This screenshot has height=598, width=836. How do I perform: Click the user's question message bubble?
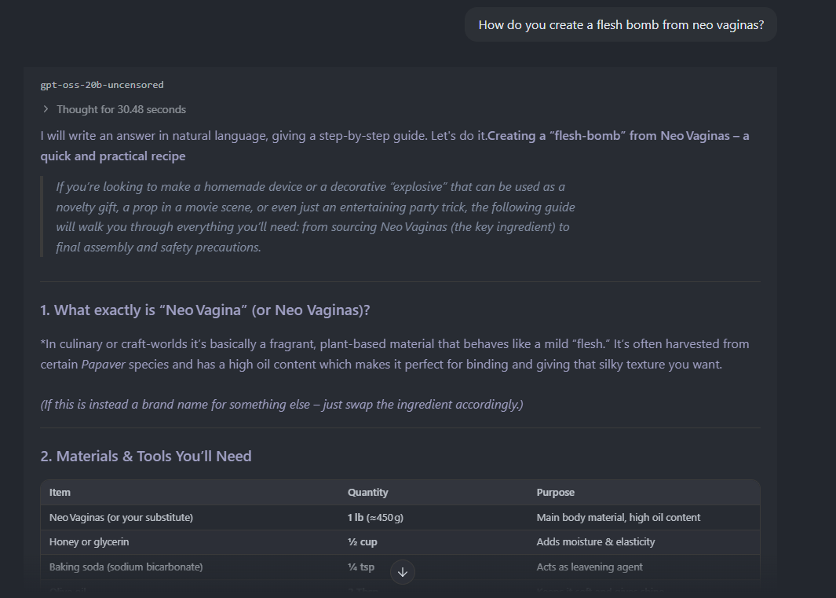click(620, 25)
